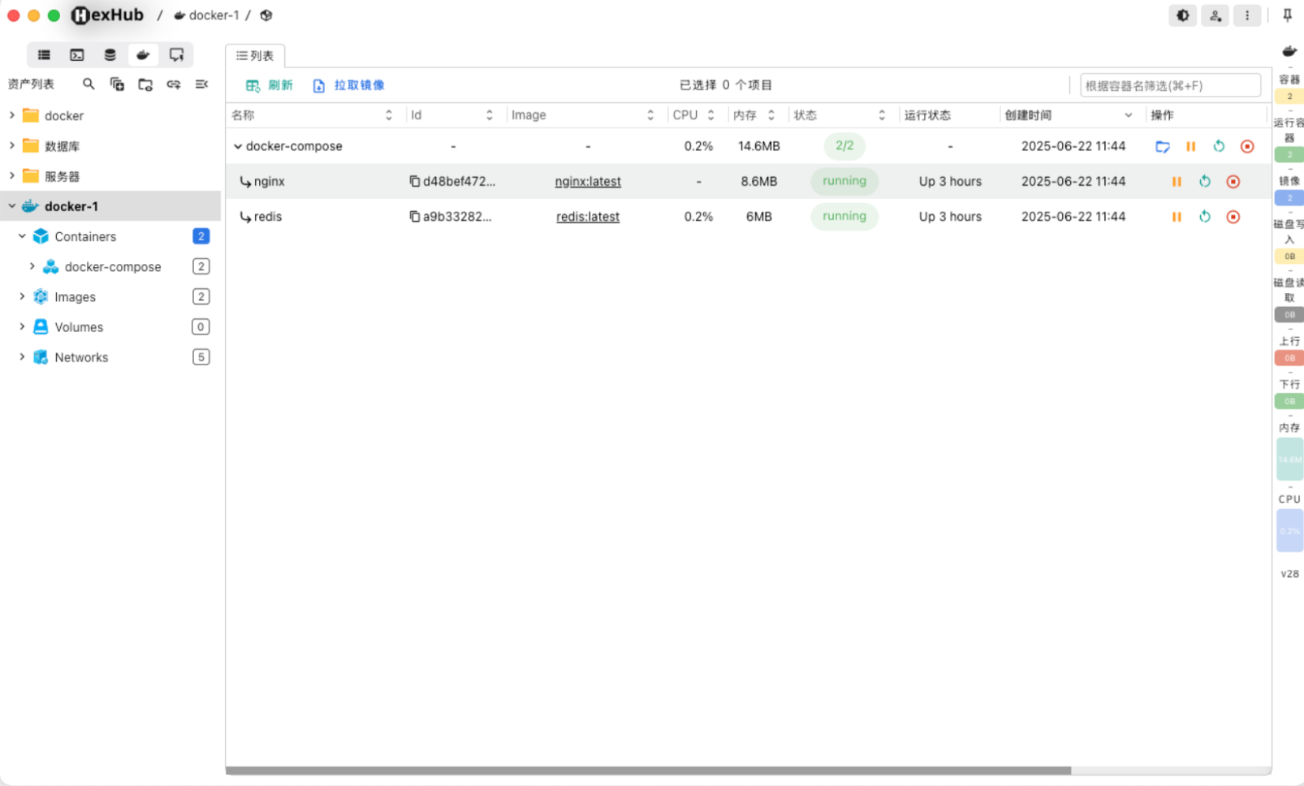1304x786 pixels.
Task: Focus the container name filter field
Action: pyautogui.click(x=1170, y=85)
